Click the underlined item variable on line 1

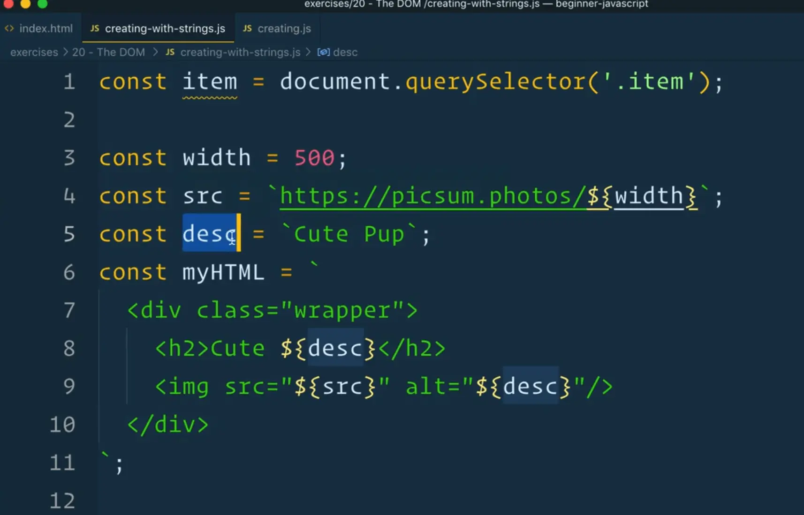[x=210, y=82]
